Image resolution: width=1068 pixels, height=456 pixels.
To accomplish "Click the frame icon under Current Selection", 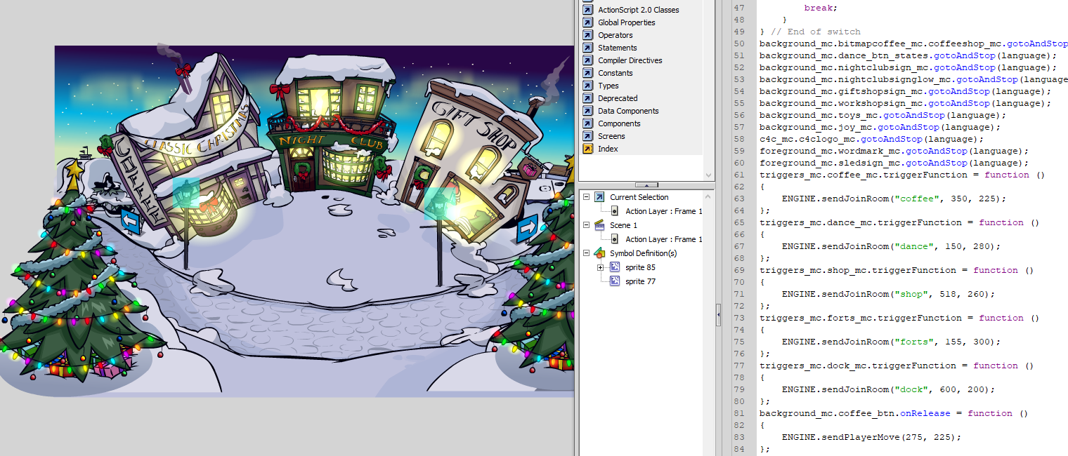I will click(614, 211).
